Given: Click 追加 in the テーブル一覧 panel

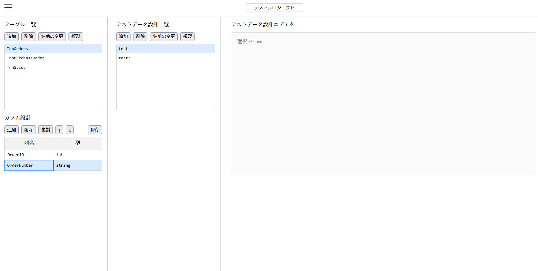Looking at the screenshot, I should [x=11, y=36].
